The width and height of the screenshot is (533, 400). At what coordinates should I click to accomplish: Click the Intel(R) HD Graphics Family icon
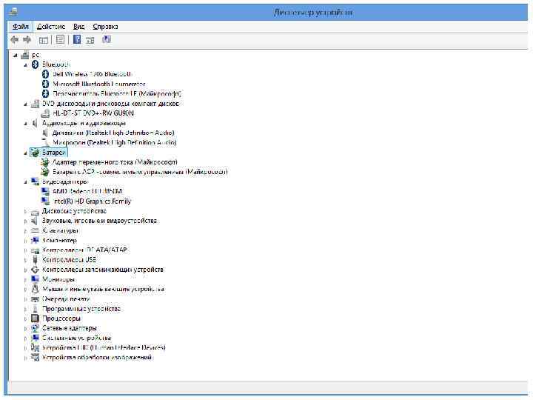click(45, 201)
